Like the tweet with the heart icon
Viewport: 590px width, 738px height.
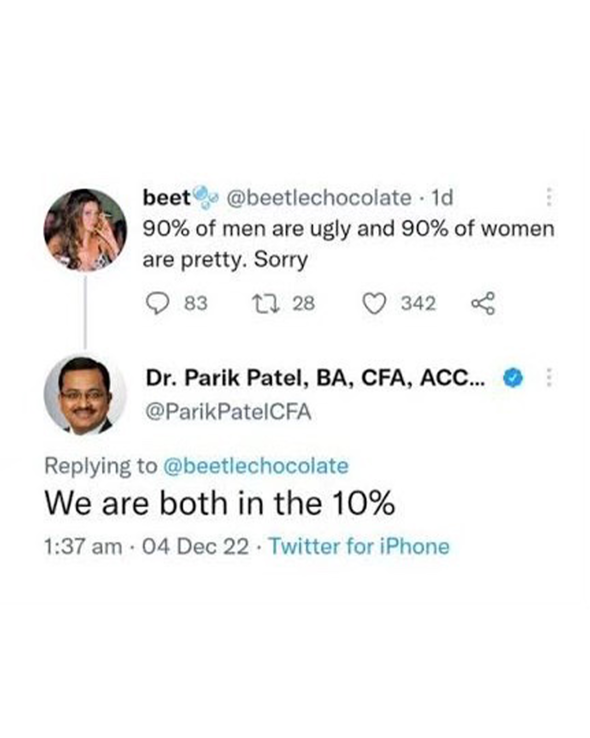pos(374,304)
